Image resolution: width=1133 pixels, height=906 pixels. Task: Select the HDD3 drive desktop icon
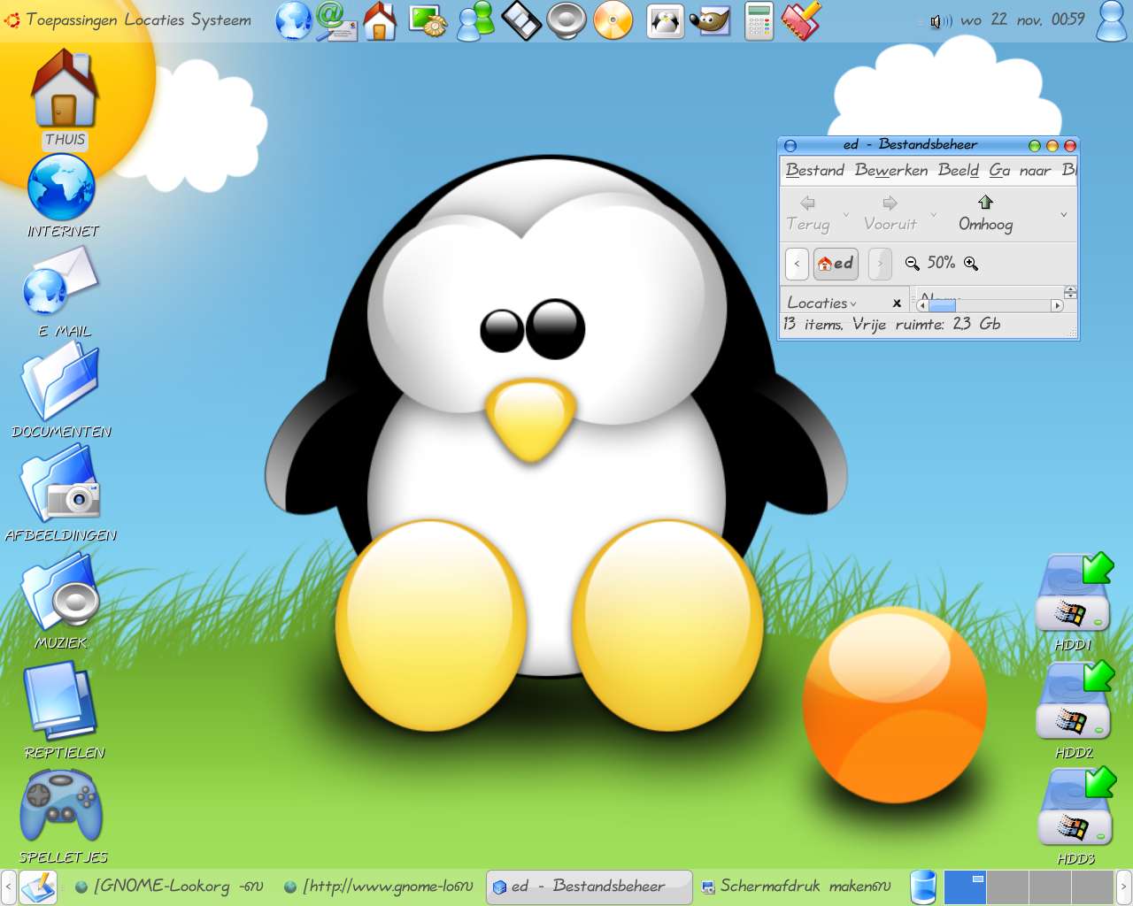tap(1075, 816)
